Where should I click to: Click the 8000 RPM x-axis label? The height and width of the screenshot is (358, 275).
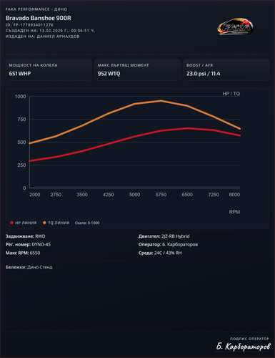[x=234, y=195]
